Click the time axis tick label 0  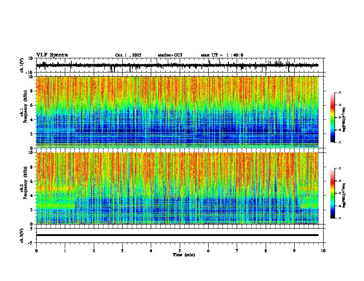(x=36, y=251)
